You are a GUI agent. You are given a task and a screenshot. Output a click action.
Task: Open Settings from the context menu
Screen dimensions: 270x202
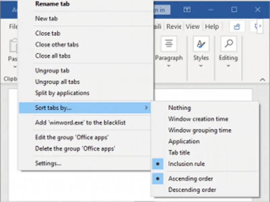(48, 164)
